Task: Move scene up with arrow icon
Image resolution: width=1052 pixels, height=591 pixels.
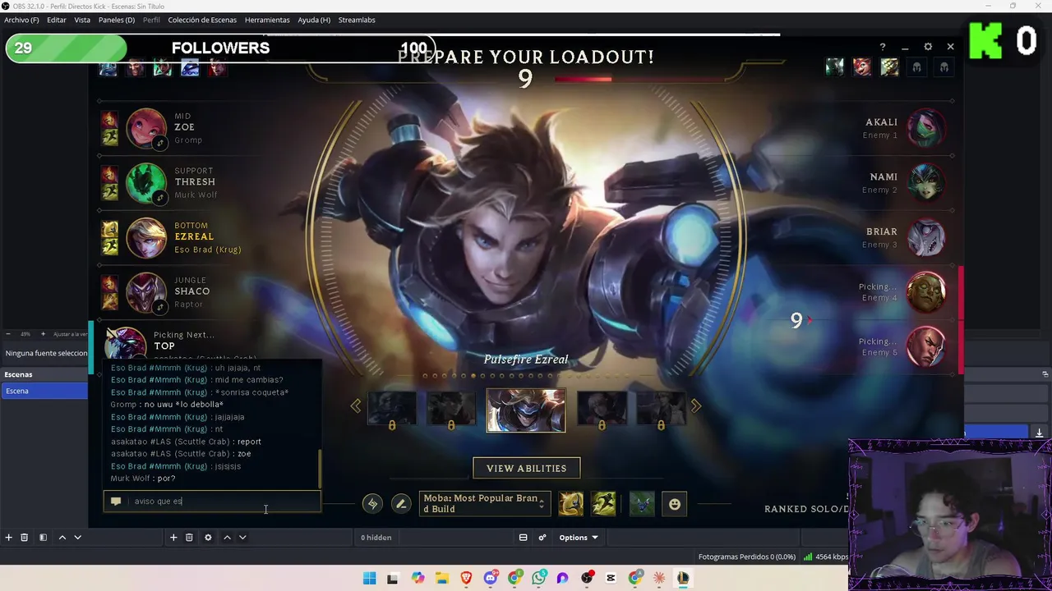Action: point(62,538)
